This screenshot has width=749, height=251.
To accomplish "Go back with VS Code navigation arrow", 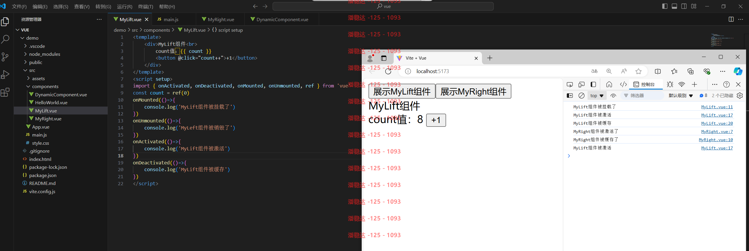I will pyautogui.click(x=255, y=6).
